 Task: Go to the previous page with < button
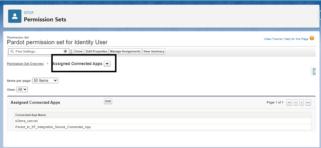tap(296, 103)
